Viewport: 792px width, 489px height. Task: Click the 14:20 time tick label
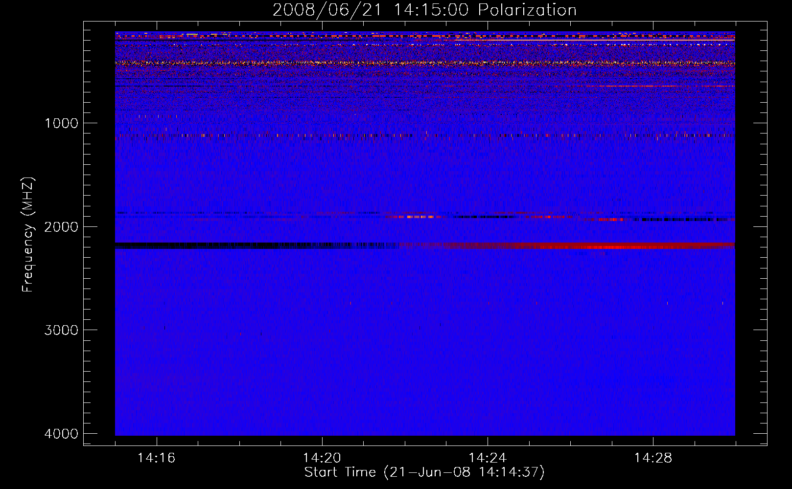[322, 458]
